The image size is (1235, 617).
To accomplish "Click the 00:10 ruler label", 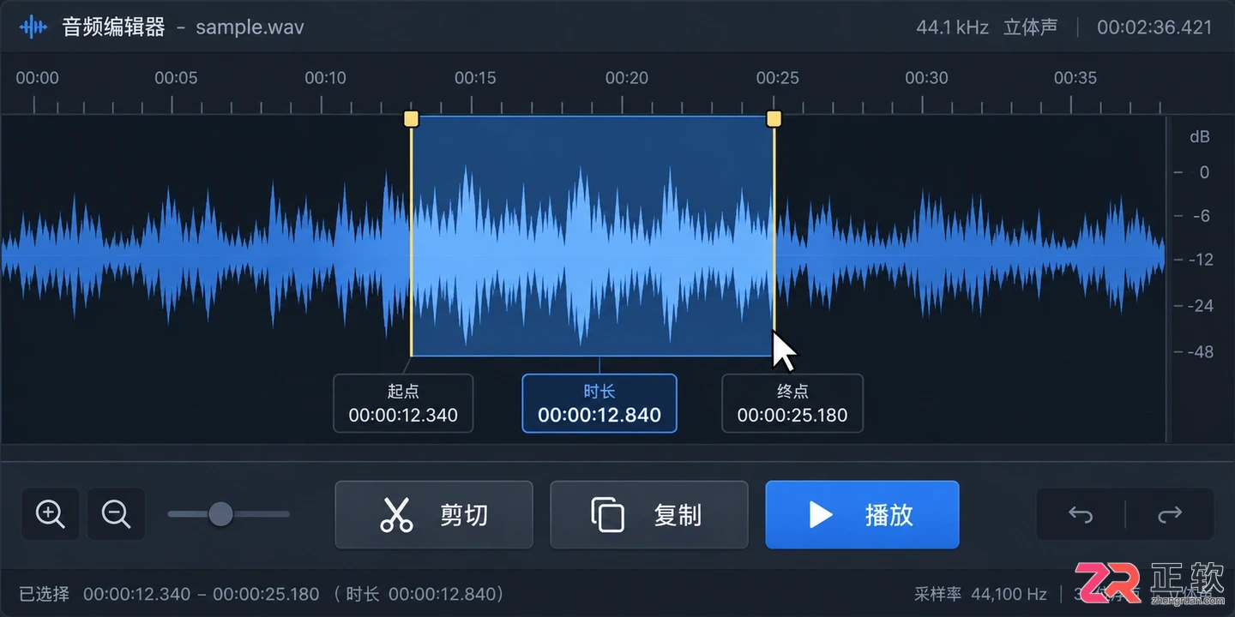I will pyautogui.click(x=326, y=78).
